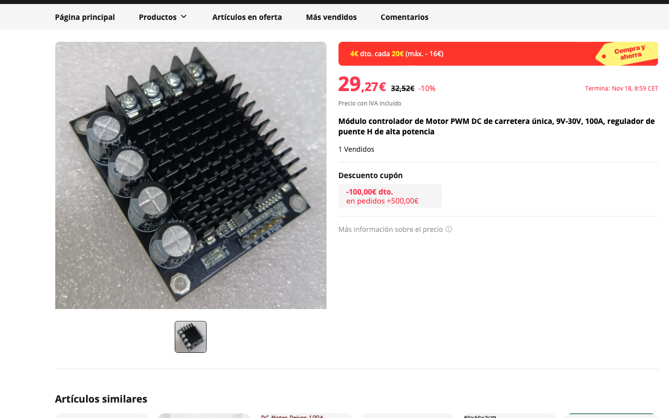This screenshot has width=669, height=418.
Task: Click the info icon beside Más información sobre el precio
Action: 448,229
